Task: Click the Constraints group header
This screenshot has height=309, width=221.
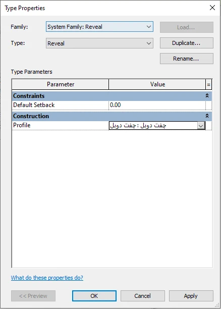Action: point(112,96)
